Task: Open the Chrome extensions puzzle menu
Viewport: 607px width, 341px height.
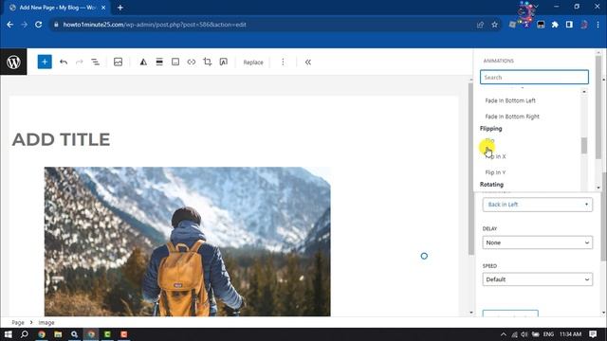Action: tap(555, 25)
